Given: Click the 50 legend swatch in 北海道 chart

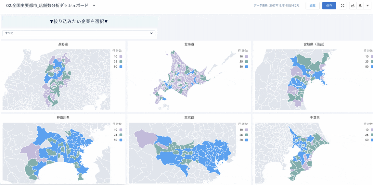Looking at the screenshot, I should click(x=246, y=67).
